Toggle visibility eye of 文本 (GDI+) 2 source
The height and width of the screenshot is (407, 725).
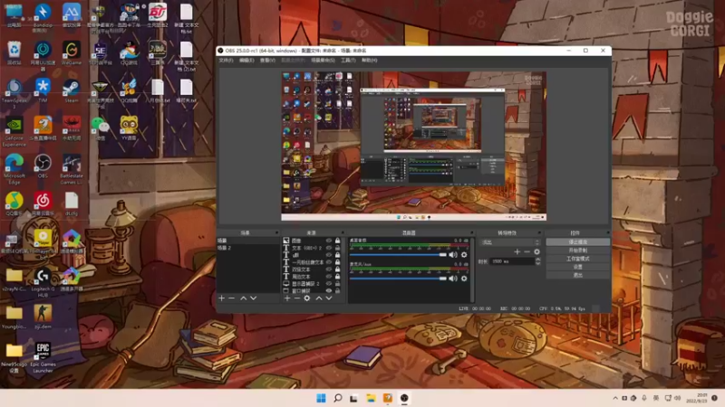[329, 248]
